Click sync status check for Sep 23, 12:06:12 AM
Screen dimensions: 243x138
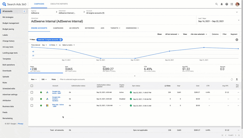131,106
